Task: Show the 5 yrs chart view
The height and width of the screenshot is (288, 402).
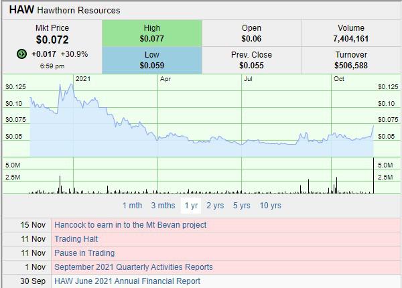Action: click(242, 206)
